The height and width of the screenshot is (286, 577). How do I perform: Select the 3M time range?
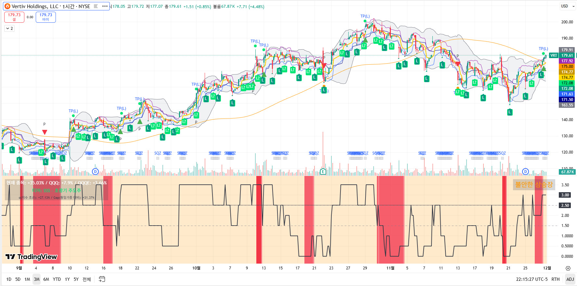[37, 279]
